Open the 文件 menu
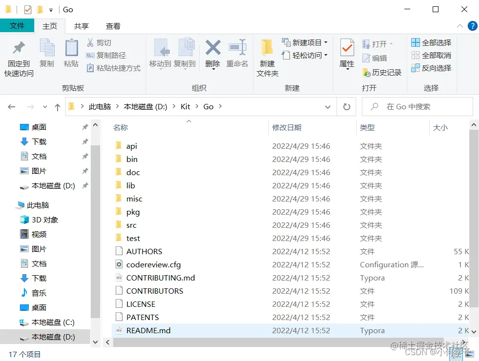Screen dimensions: 479x361 point(17,26)
